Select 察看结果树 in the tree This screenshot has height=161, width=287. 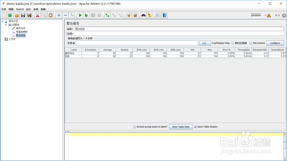pyautogui.click(x=22, y=32)
